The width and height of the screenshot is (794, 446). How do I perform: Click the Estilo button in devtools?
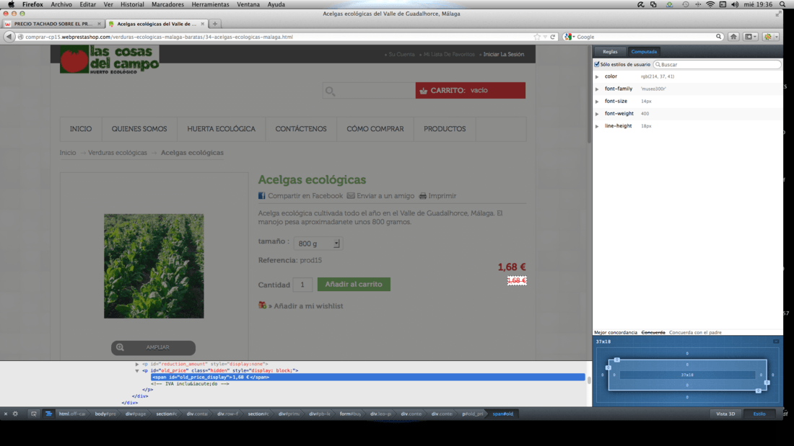(759, 414)
